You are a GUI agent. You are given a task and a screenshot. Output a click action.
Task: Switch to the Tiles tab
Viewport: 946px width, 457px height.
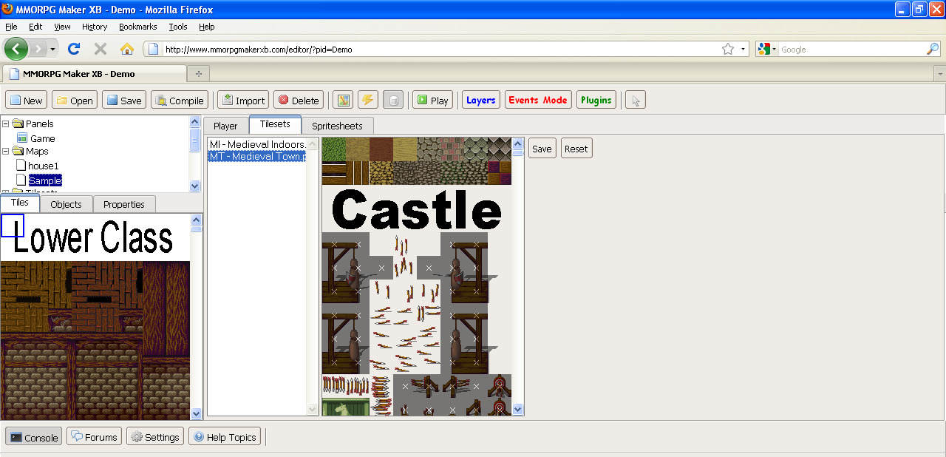[x=20, y=203]
